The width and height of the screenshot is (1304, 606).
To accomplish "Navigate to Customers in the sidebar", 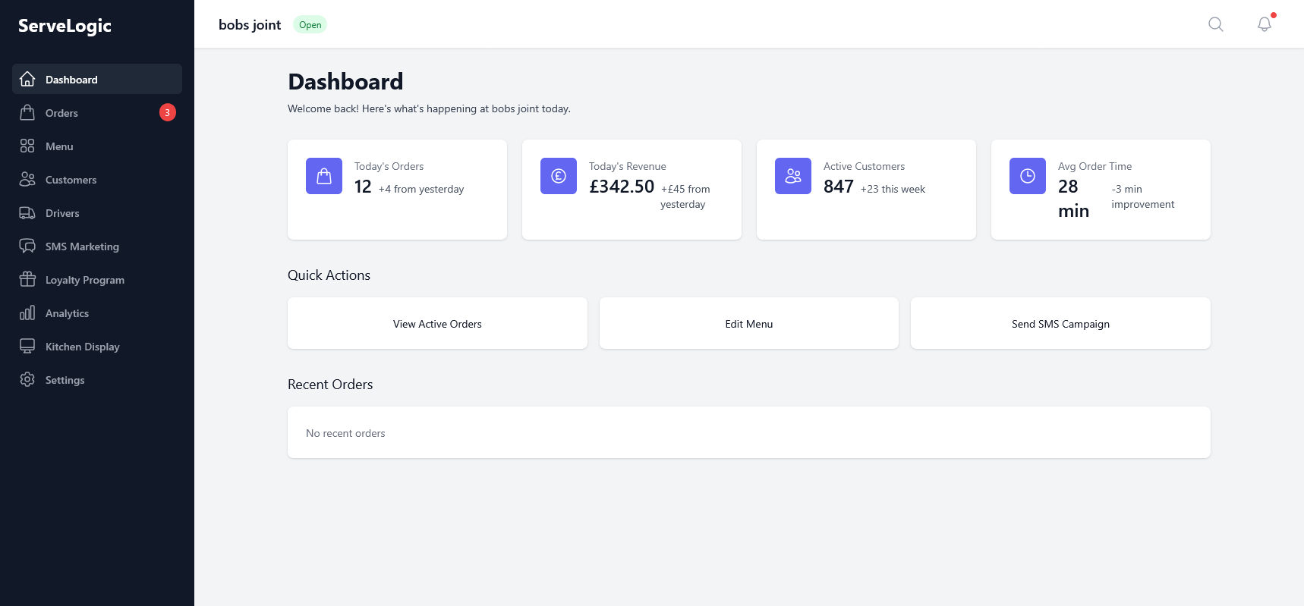I will tap(71, 180).
